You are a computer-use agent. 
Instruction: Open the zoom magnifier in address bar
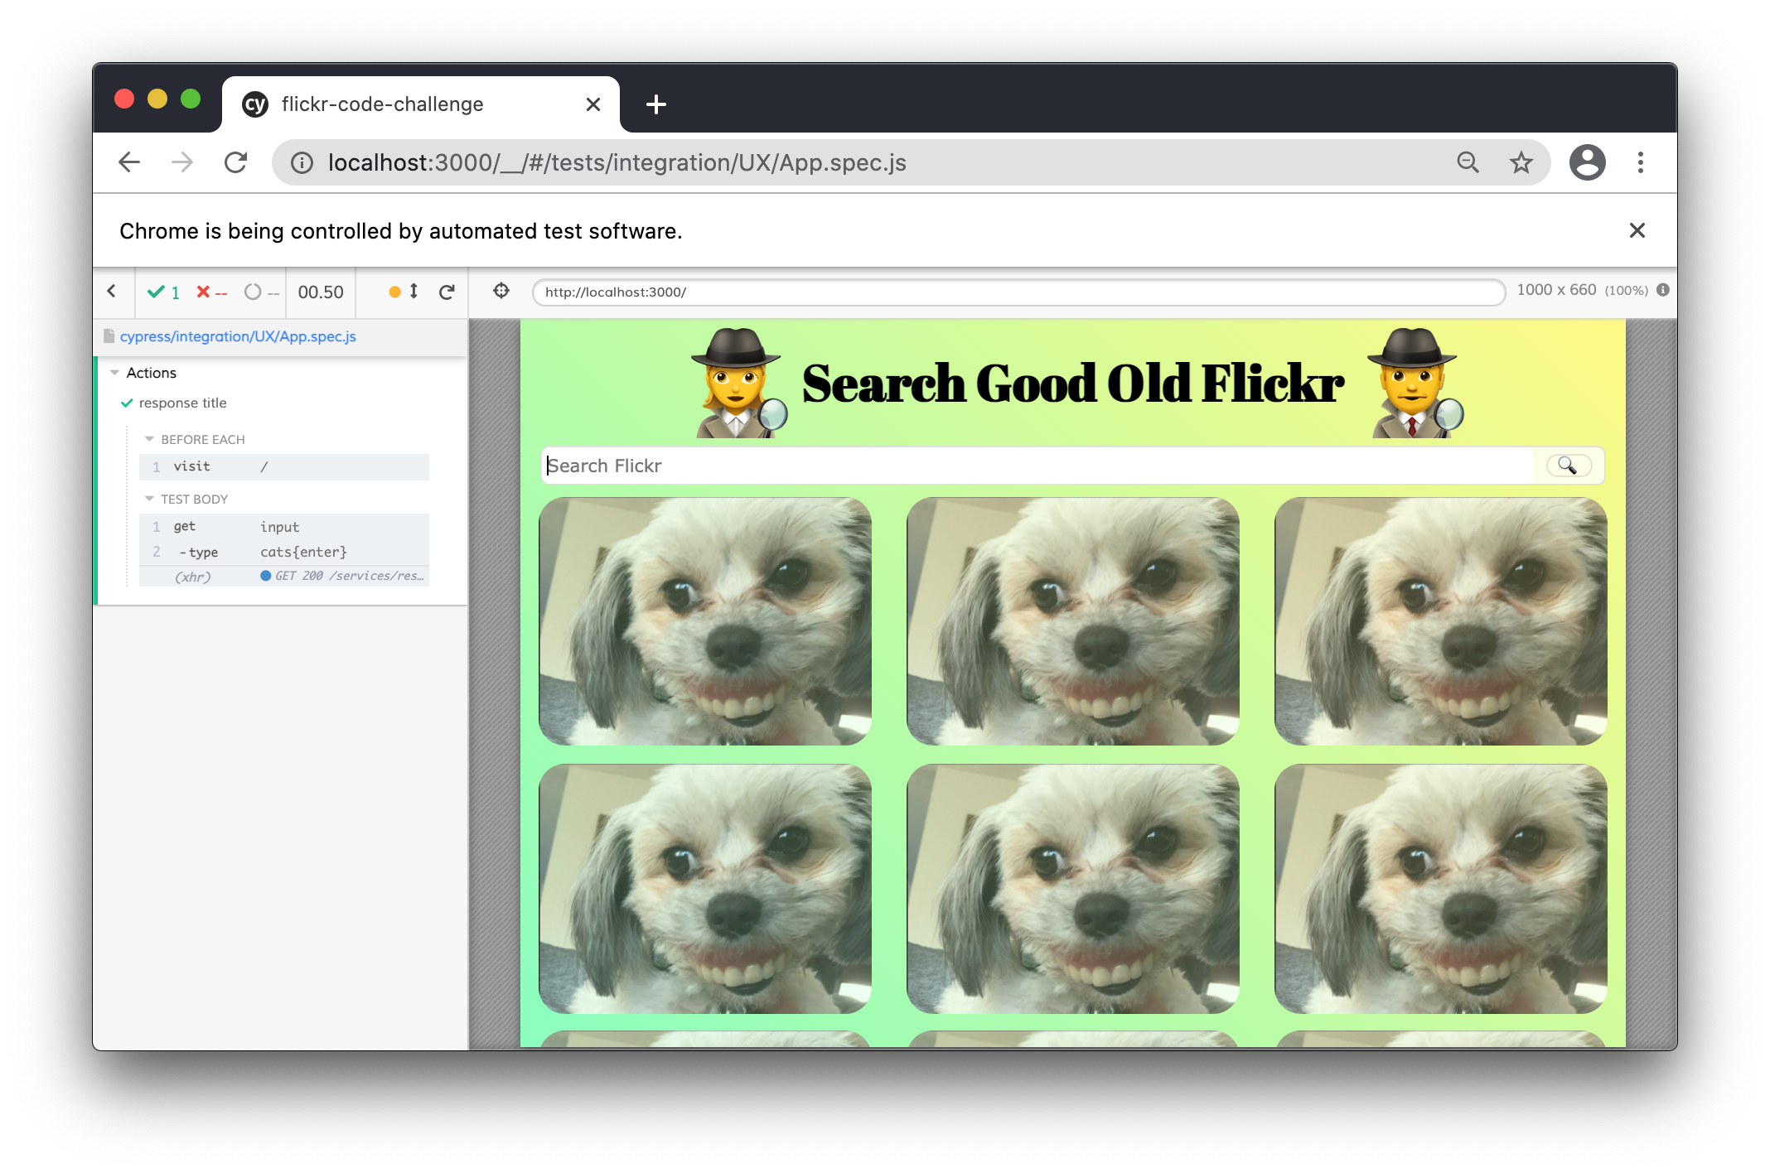tap(1468, 162)
